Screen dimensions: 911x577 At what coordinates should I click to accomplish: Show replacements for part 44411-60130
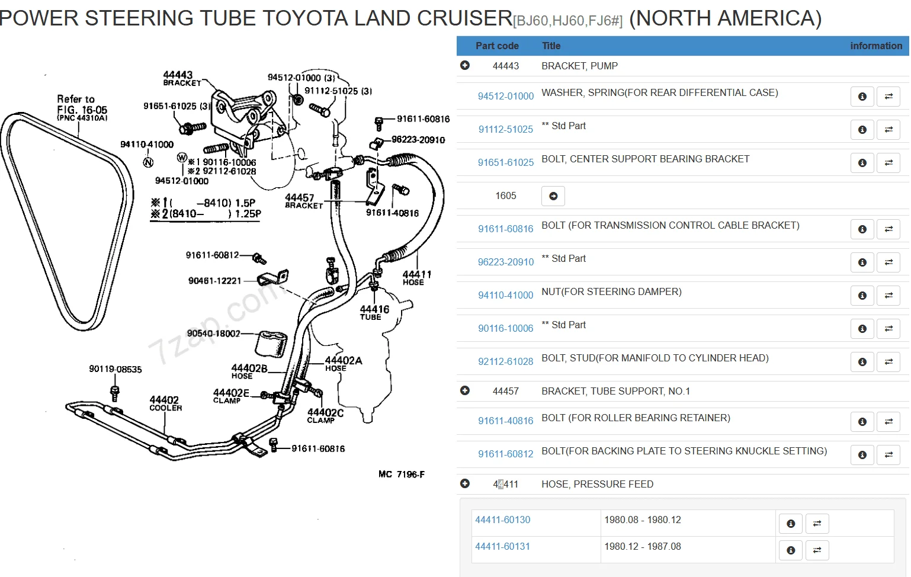coord(817,524)
